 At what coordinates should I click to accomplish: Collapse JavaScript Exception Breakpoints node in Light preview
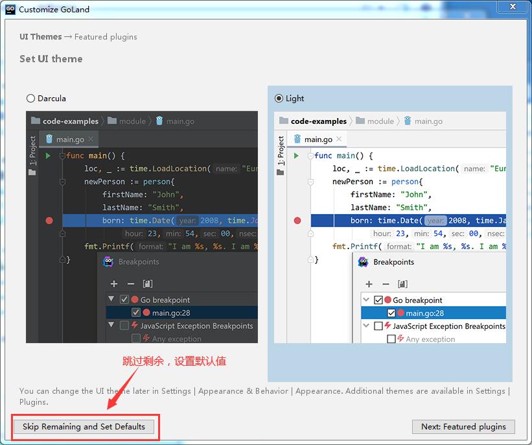coord(366,326)
